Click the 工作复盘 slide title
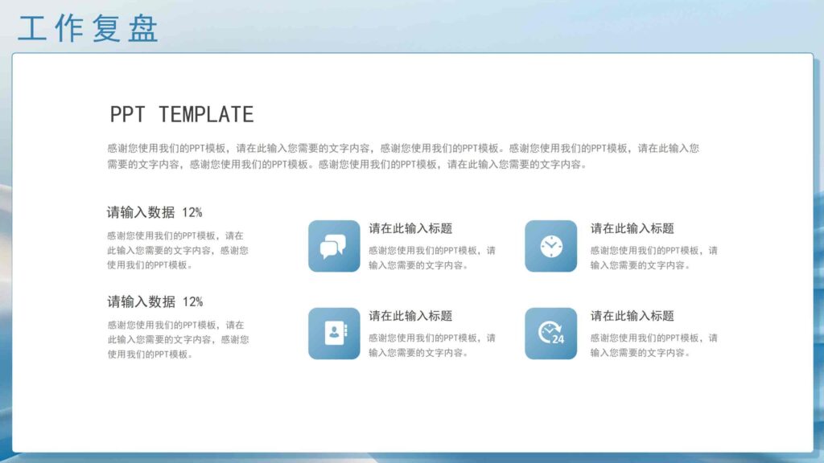 (x=89, y=28)
